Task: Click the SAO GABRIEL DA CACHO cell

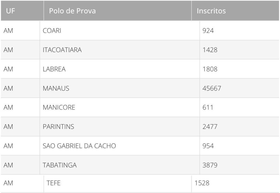Action: 79,146
